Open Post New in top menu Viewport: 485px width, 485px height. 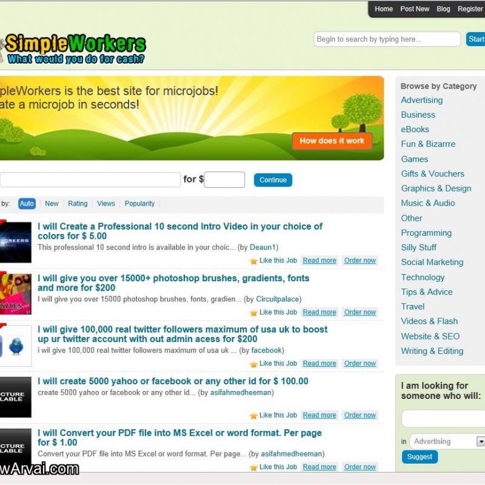(x=415, y=9)
